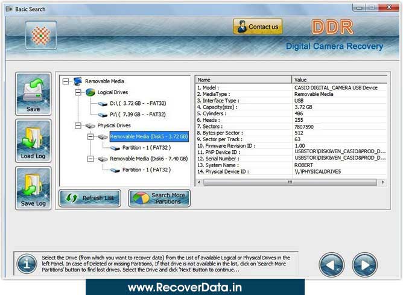
Task: Click the Removable Media computer icon
Action: [77, 81]
